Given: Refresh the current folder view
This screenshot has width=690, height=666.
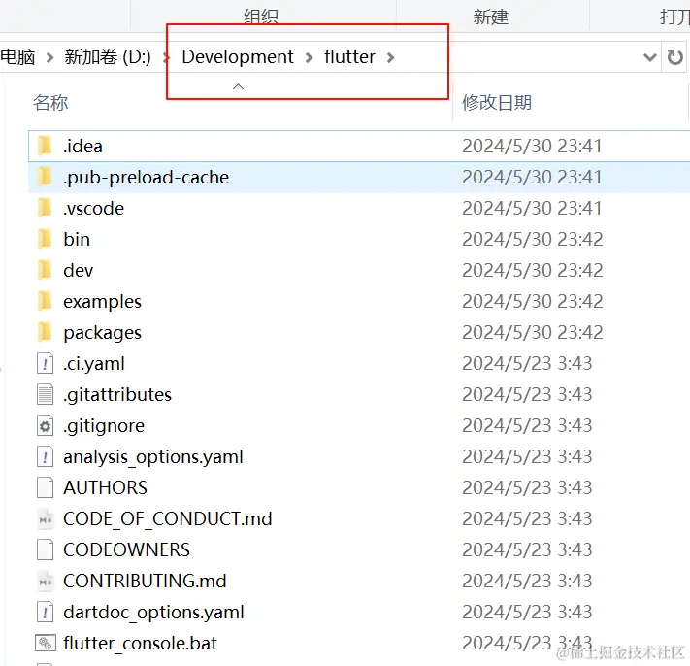Looking at the screenshot, I should (674, 57).
